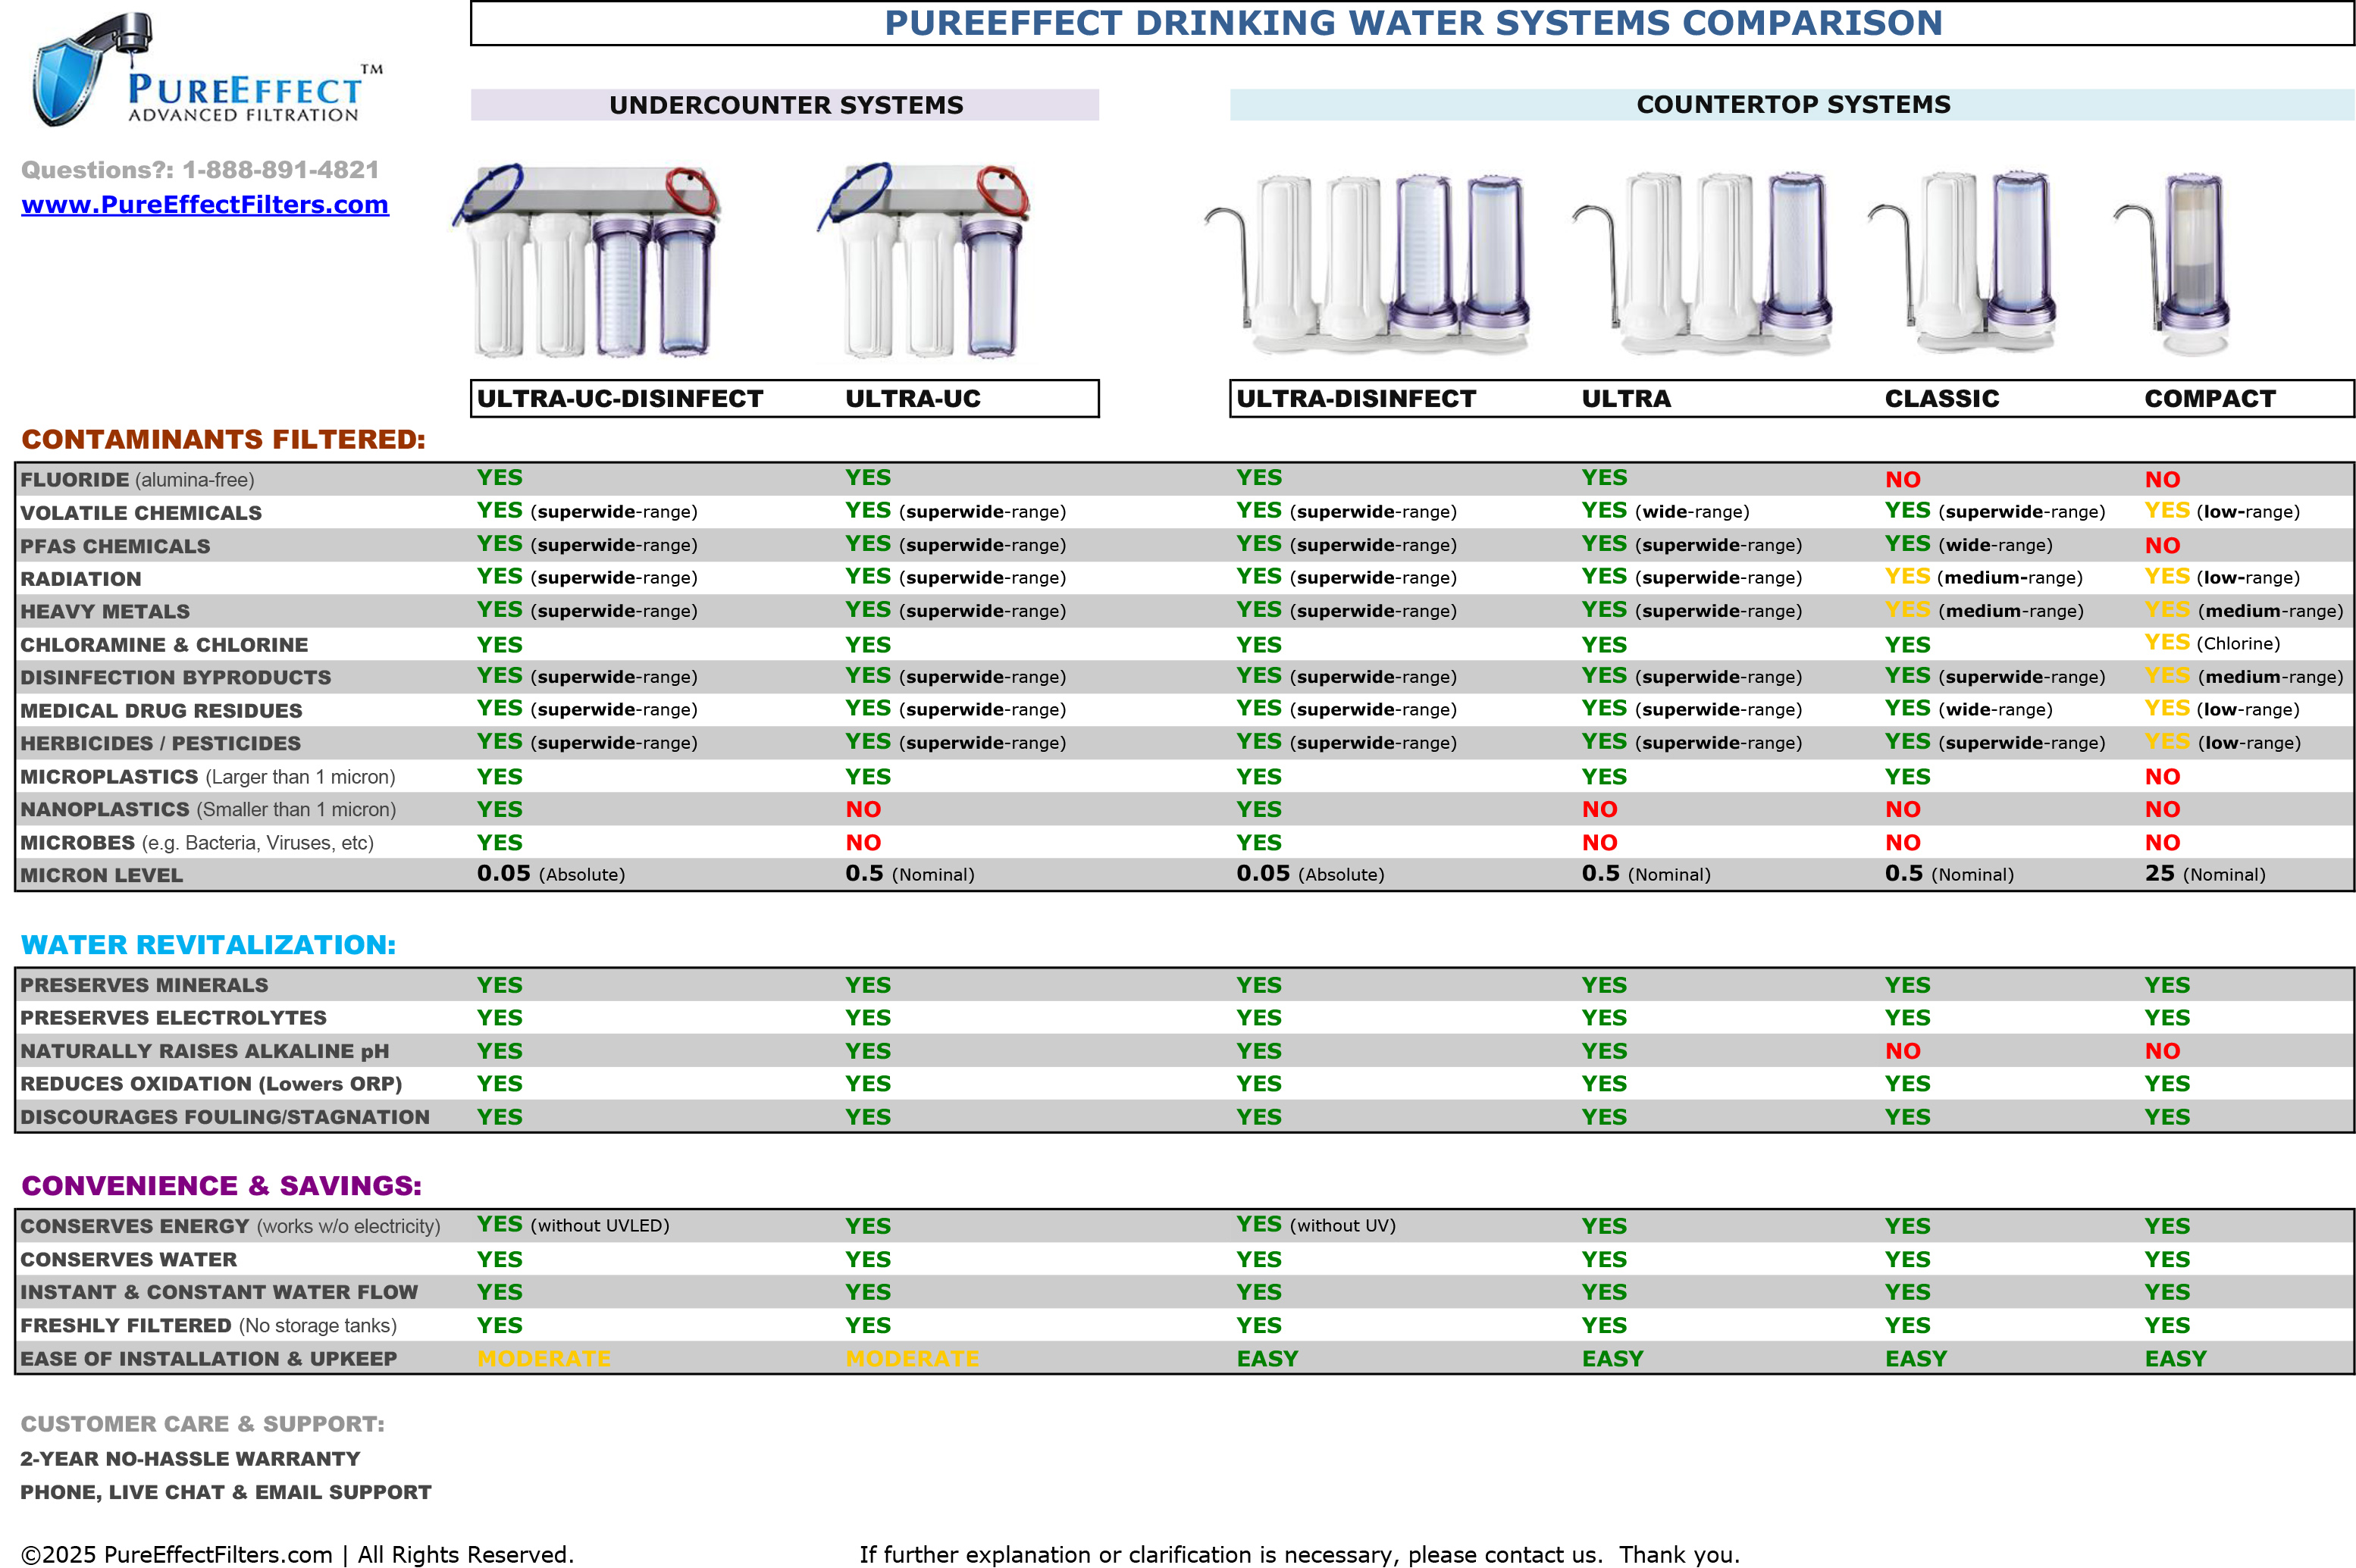The height and width of the screenshot is (1568, 2356).
Task: Click the page title PUREEFFECT DRINKING WATER SYSTEMS COMPARISON
Action: pyautogui.click(x=1412, y=23)
